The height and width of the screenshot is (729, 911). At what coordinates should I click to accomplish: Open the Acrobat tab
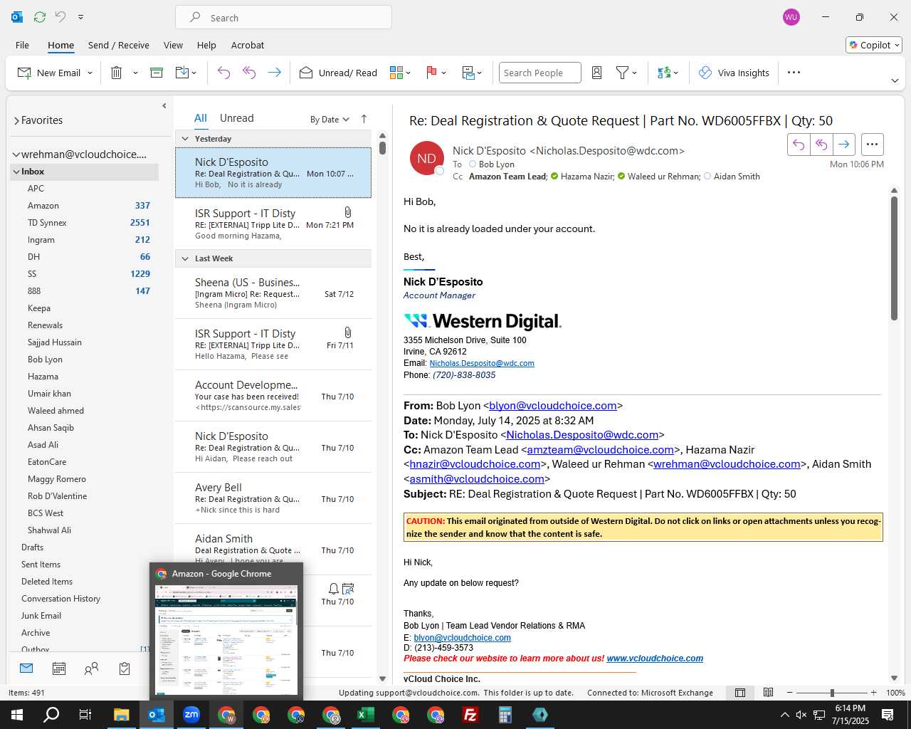[248, 45]
